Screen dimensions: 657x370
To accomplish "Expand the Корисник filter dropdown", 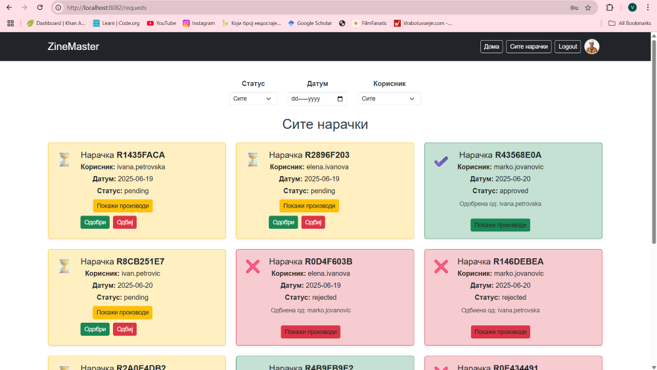I will [x=389, y=99].
